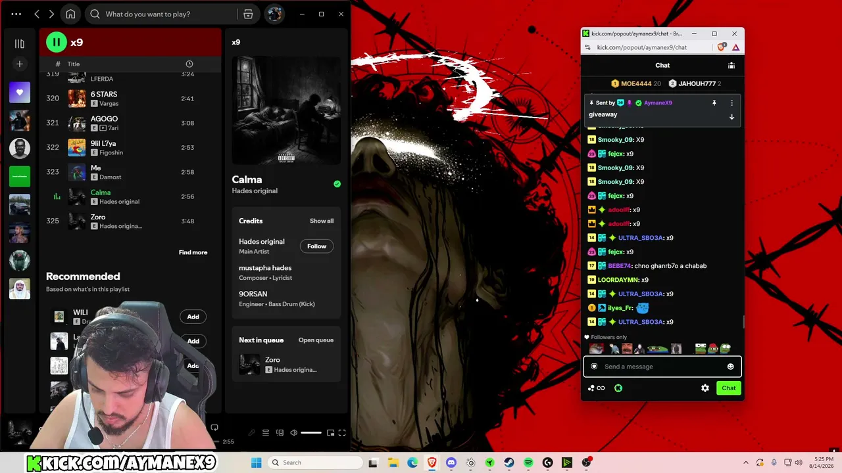Select the track Zoro in the playlist
Image resolution: width=842 pixels, height=473 pixels.
(130, 221)
